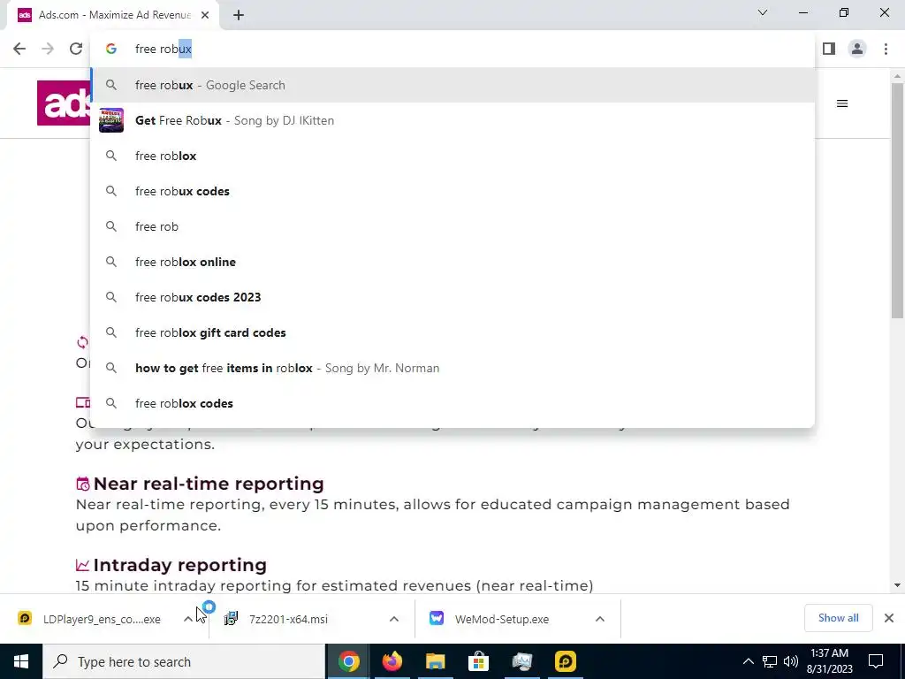Close the Ads.com tab
The height and width of the screenshot is (679, 905).
[205, 15]
